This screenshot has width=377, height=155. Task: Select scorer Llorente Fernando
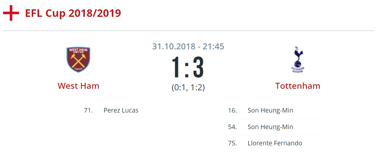click(275, 143)
